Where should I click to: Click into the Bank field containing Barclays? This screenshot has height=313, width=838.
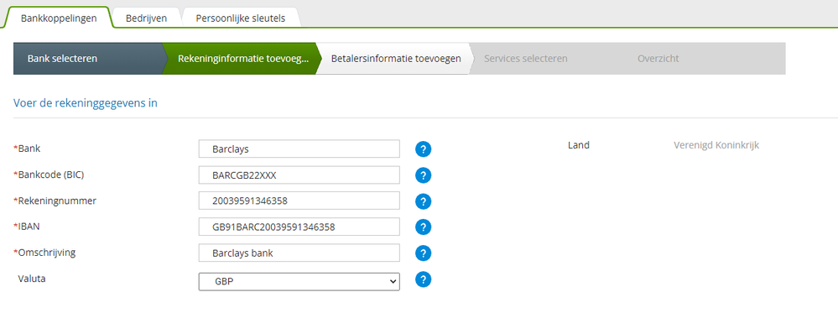(x=299, y=149)
